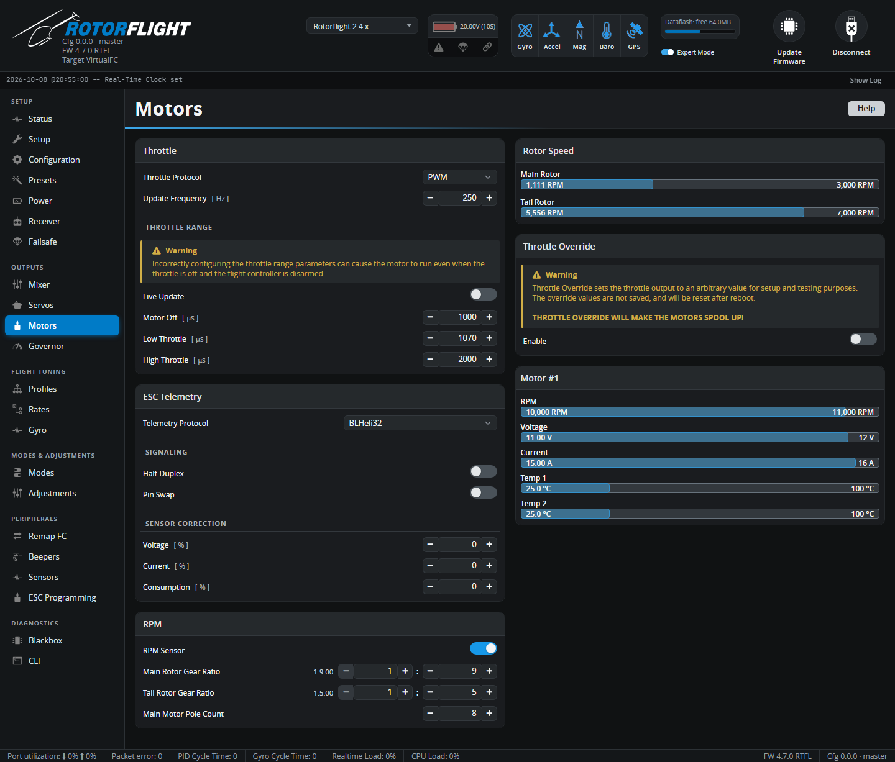895x762 pixels.
Task: Click the GPS sensor icon
Action: [x=634, y=30]
